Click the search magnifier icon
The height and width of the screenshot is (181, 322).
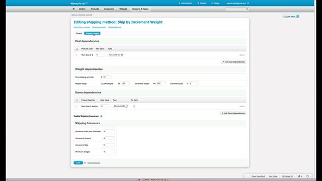(247, 9)
